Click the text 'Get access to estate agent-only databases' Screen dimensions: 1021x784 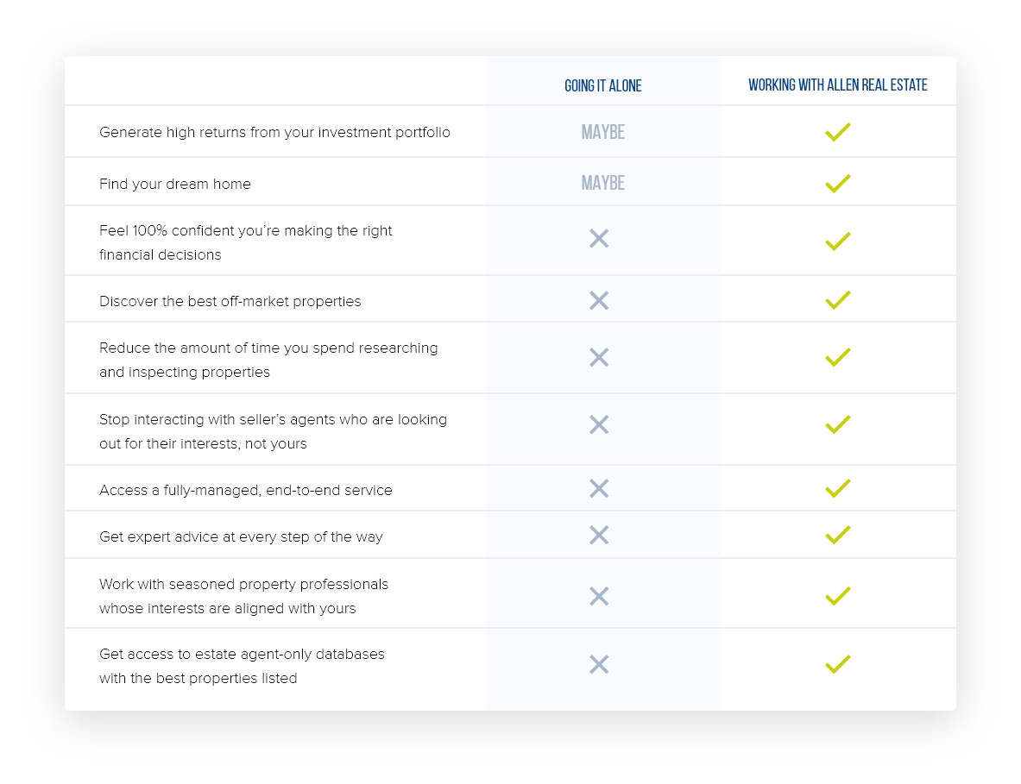(x=242, y=654)
